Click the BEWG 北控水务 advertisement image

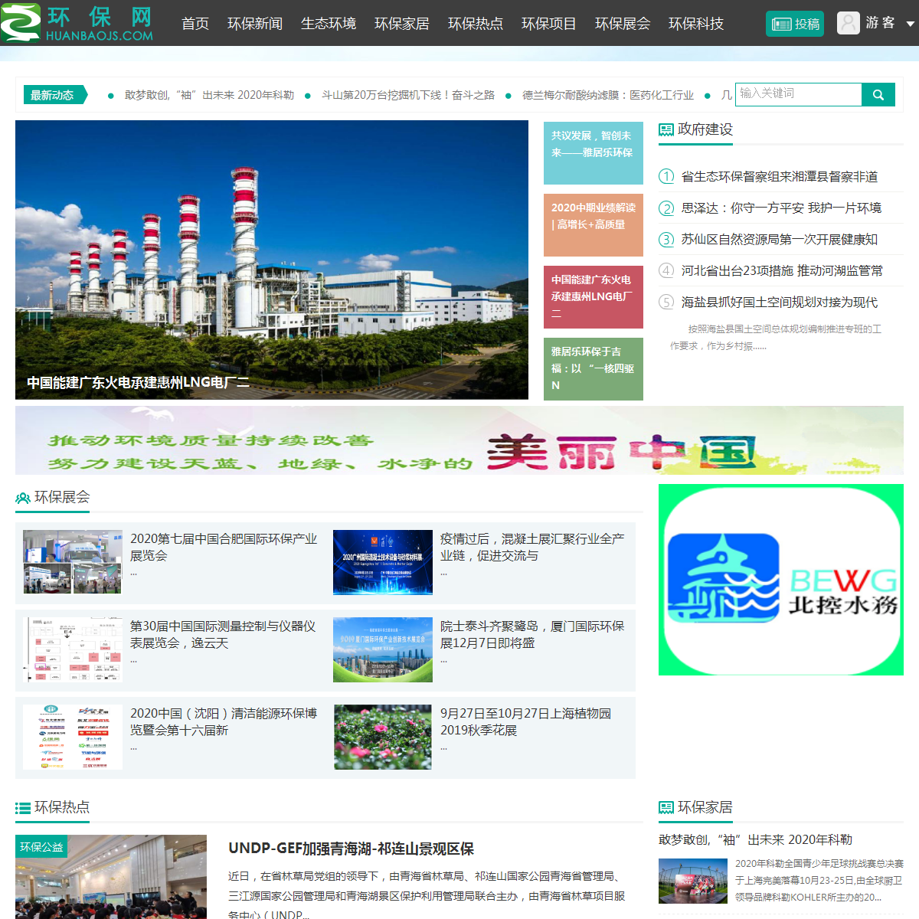click(x=780, y=580)
